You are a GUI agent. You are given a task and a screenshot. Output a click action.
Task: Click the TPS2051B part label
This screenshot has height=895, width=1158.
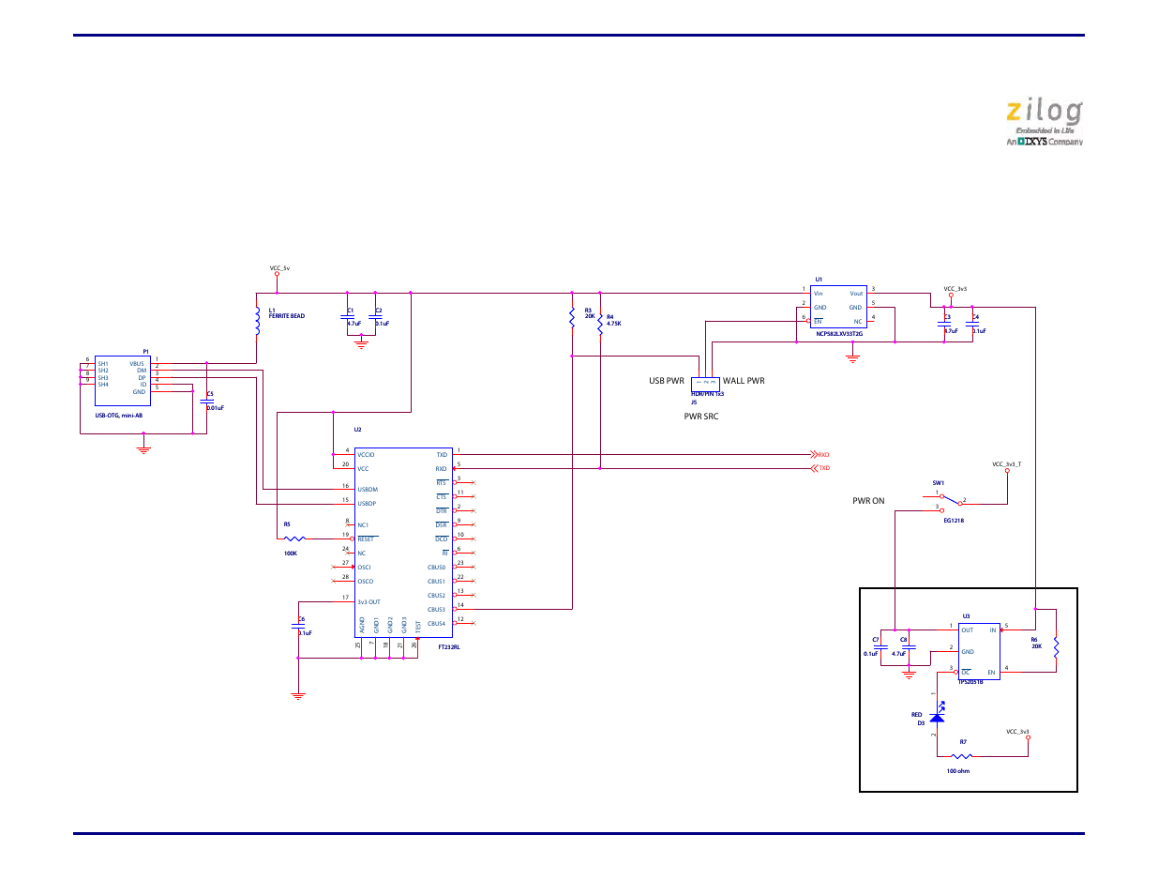pos(970,682)
